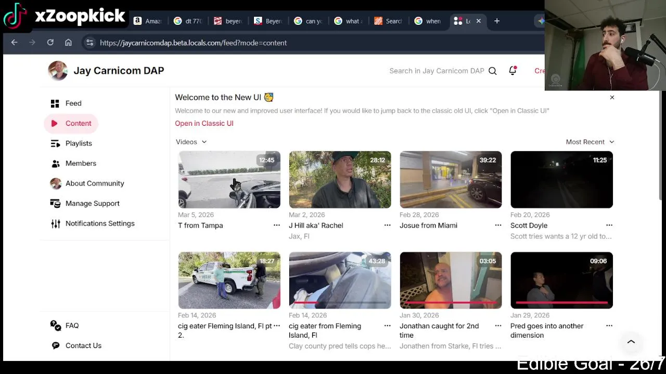The width and height of the screenshot is (666, 374).
Task: Open the Scott Doyle title
Action: (x=529, y=225)
